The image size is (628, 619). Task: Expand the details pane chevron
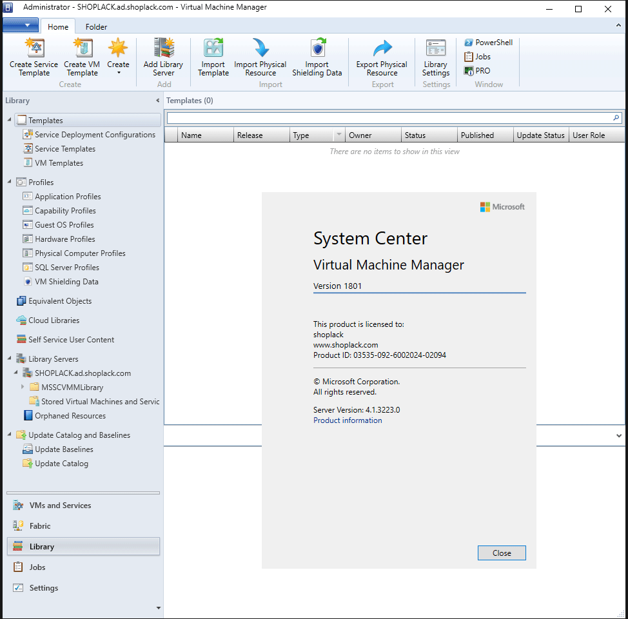[619, 435]
